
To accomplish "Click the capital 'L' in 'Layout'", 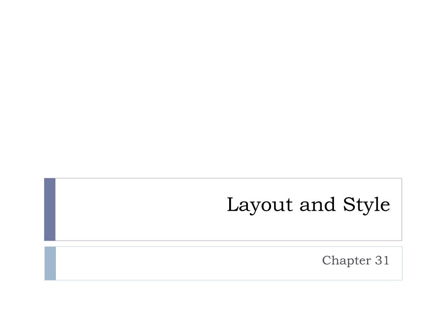I will [233, 204].
